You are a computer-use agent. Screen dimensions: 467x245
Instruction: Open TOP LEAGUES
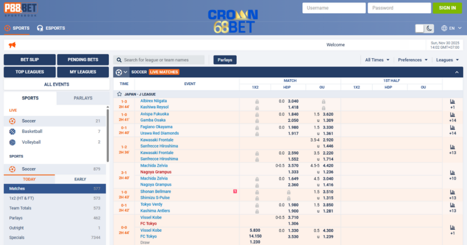[30, 72]
